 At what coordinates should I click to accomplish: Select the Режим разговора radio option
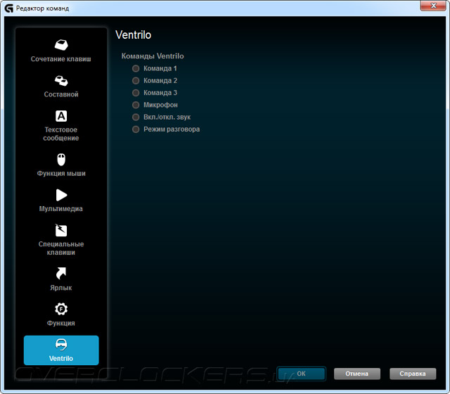[x=136, y=129]
